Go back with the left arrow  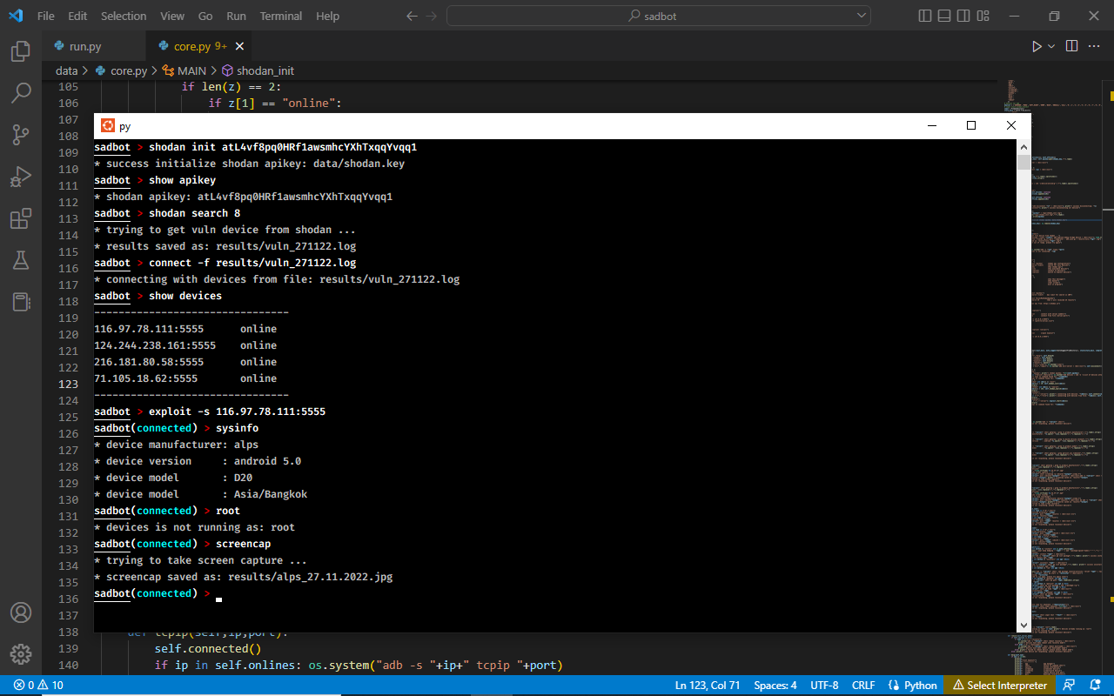412,16
